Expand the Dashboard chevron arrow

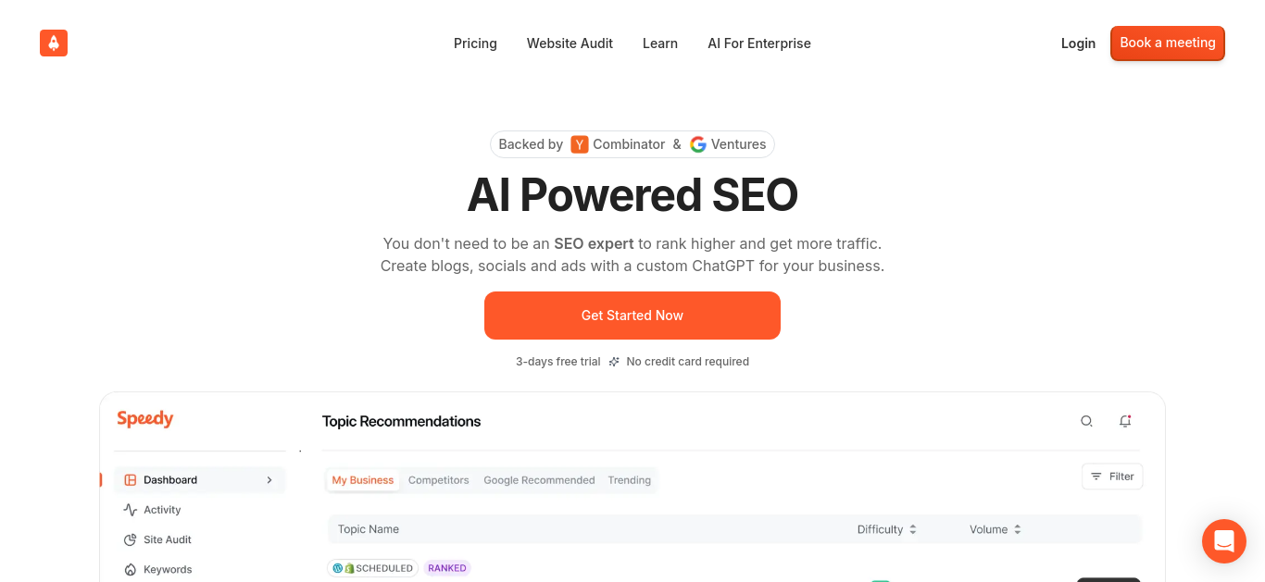point(269,480)
